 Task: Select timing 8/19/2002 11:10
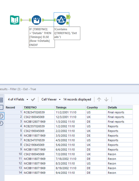point(70,168)
